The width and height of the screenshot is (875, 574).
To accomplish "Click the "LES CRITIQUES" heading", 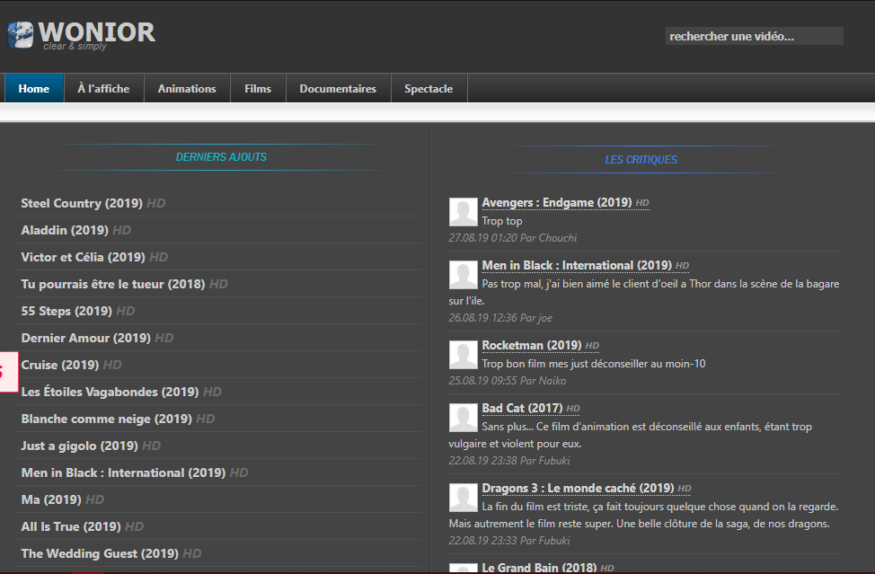I will pyautogui.click(x=641, y=160).
